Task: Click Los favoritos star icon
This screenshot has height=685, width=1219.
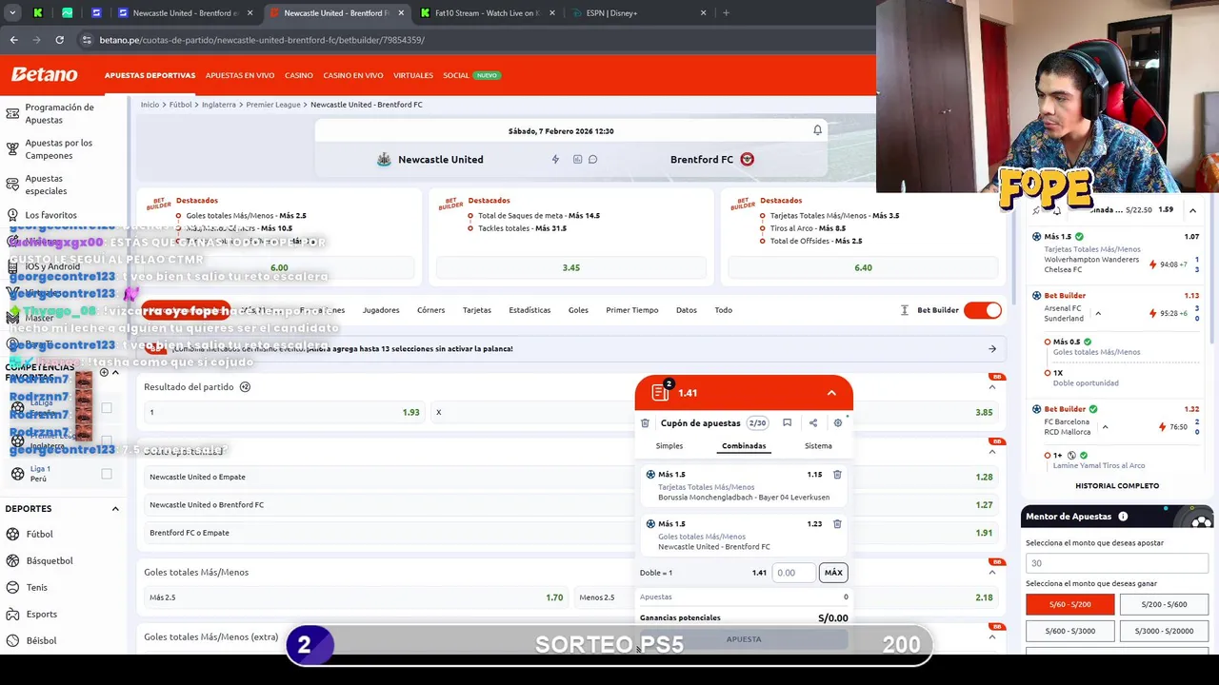Action: coord(12,215)
